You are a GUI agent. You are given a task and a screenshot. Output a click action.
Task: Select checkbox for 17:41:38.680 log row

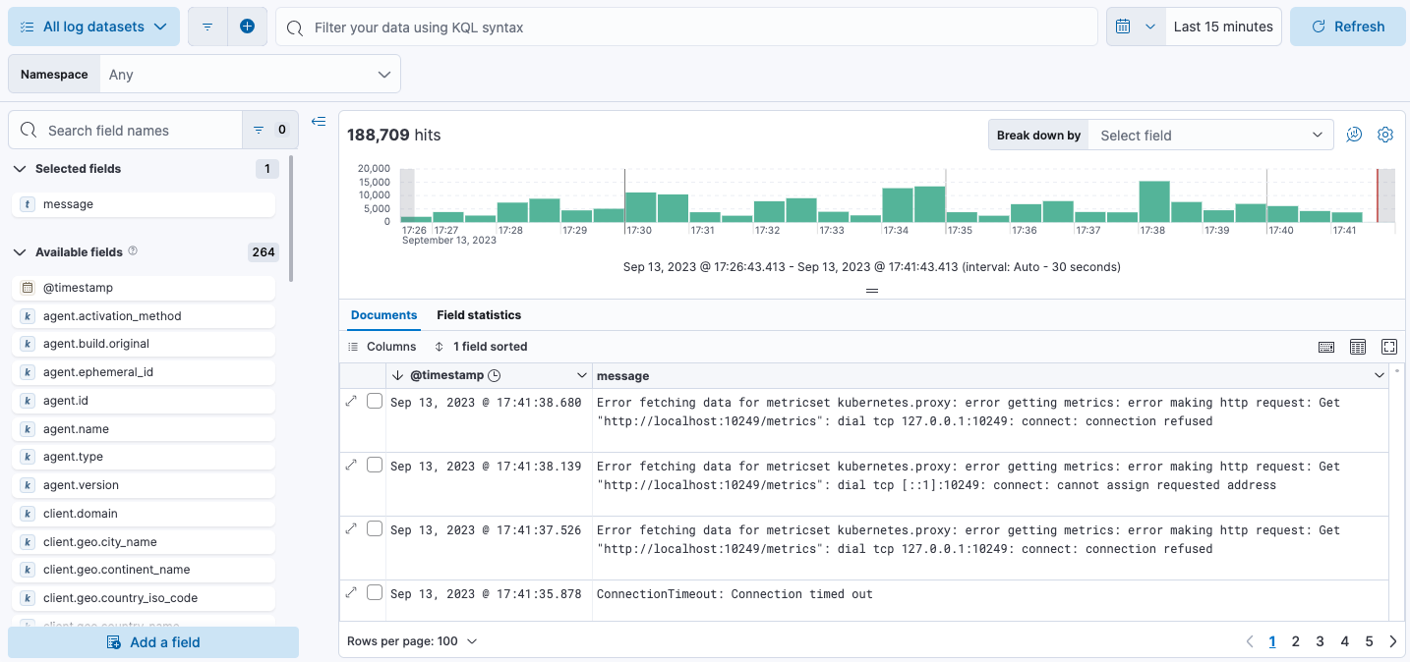(x=375, y=402)
